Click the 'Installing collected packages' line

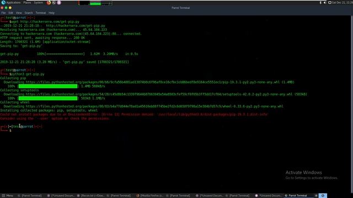coord(49,111)
